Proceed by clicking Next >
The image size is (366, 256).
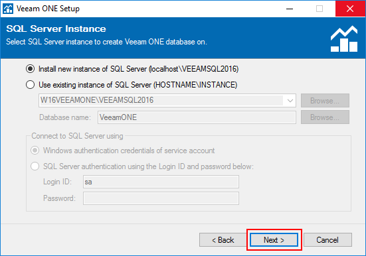click(274, 240)
